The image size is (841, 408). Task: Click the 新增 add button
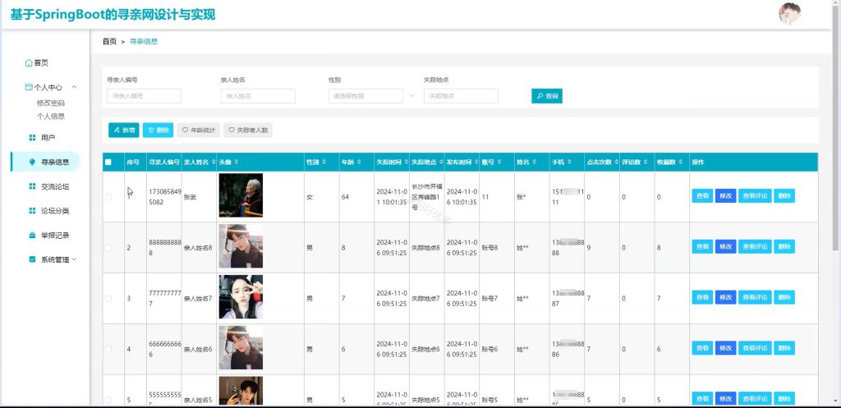coord(124,130)
